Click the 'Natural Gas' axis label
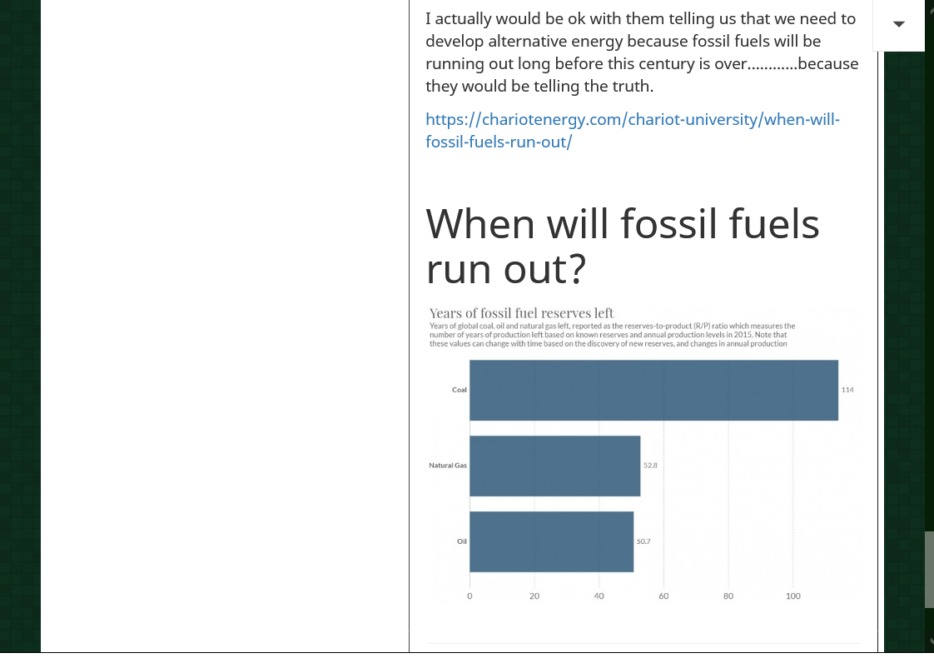This screenshot has height=658, width=934. (x=448, y=466)
